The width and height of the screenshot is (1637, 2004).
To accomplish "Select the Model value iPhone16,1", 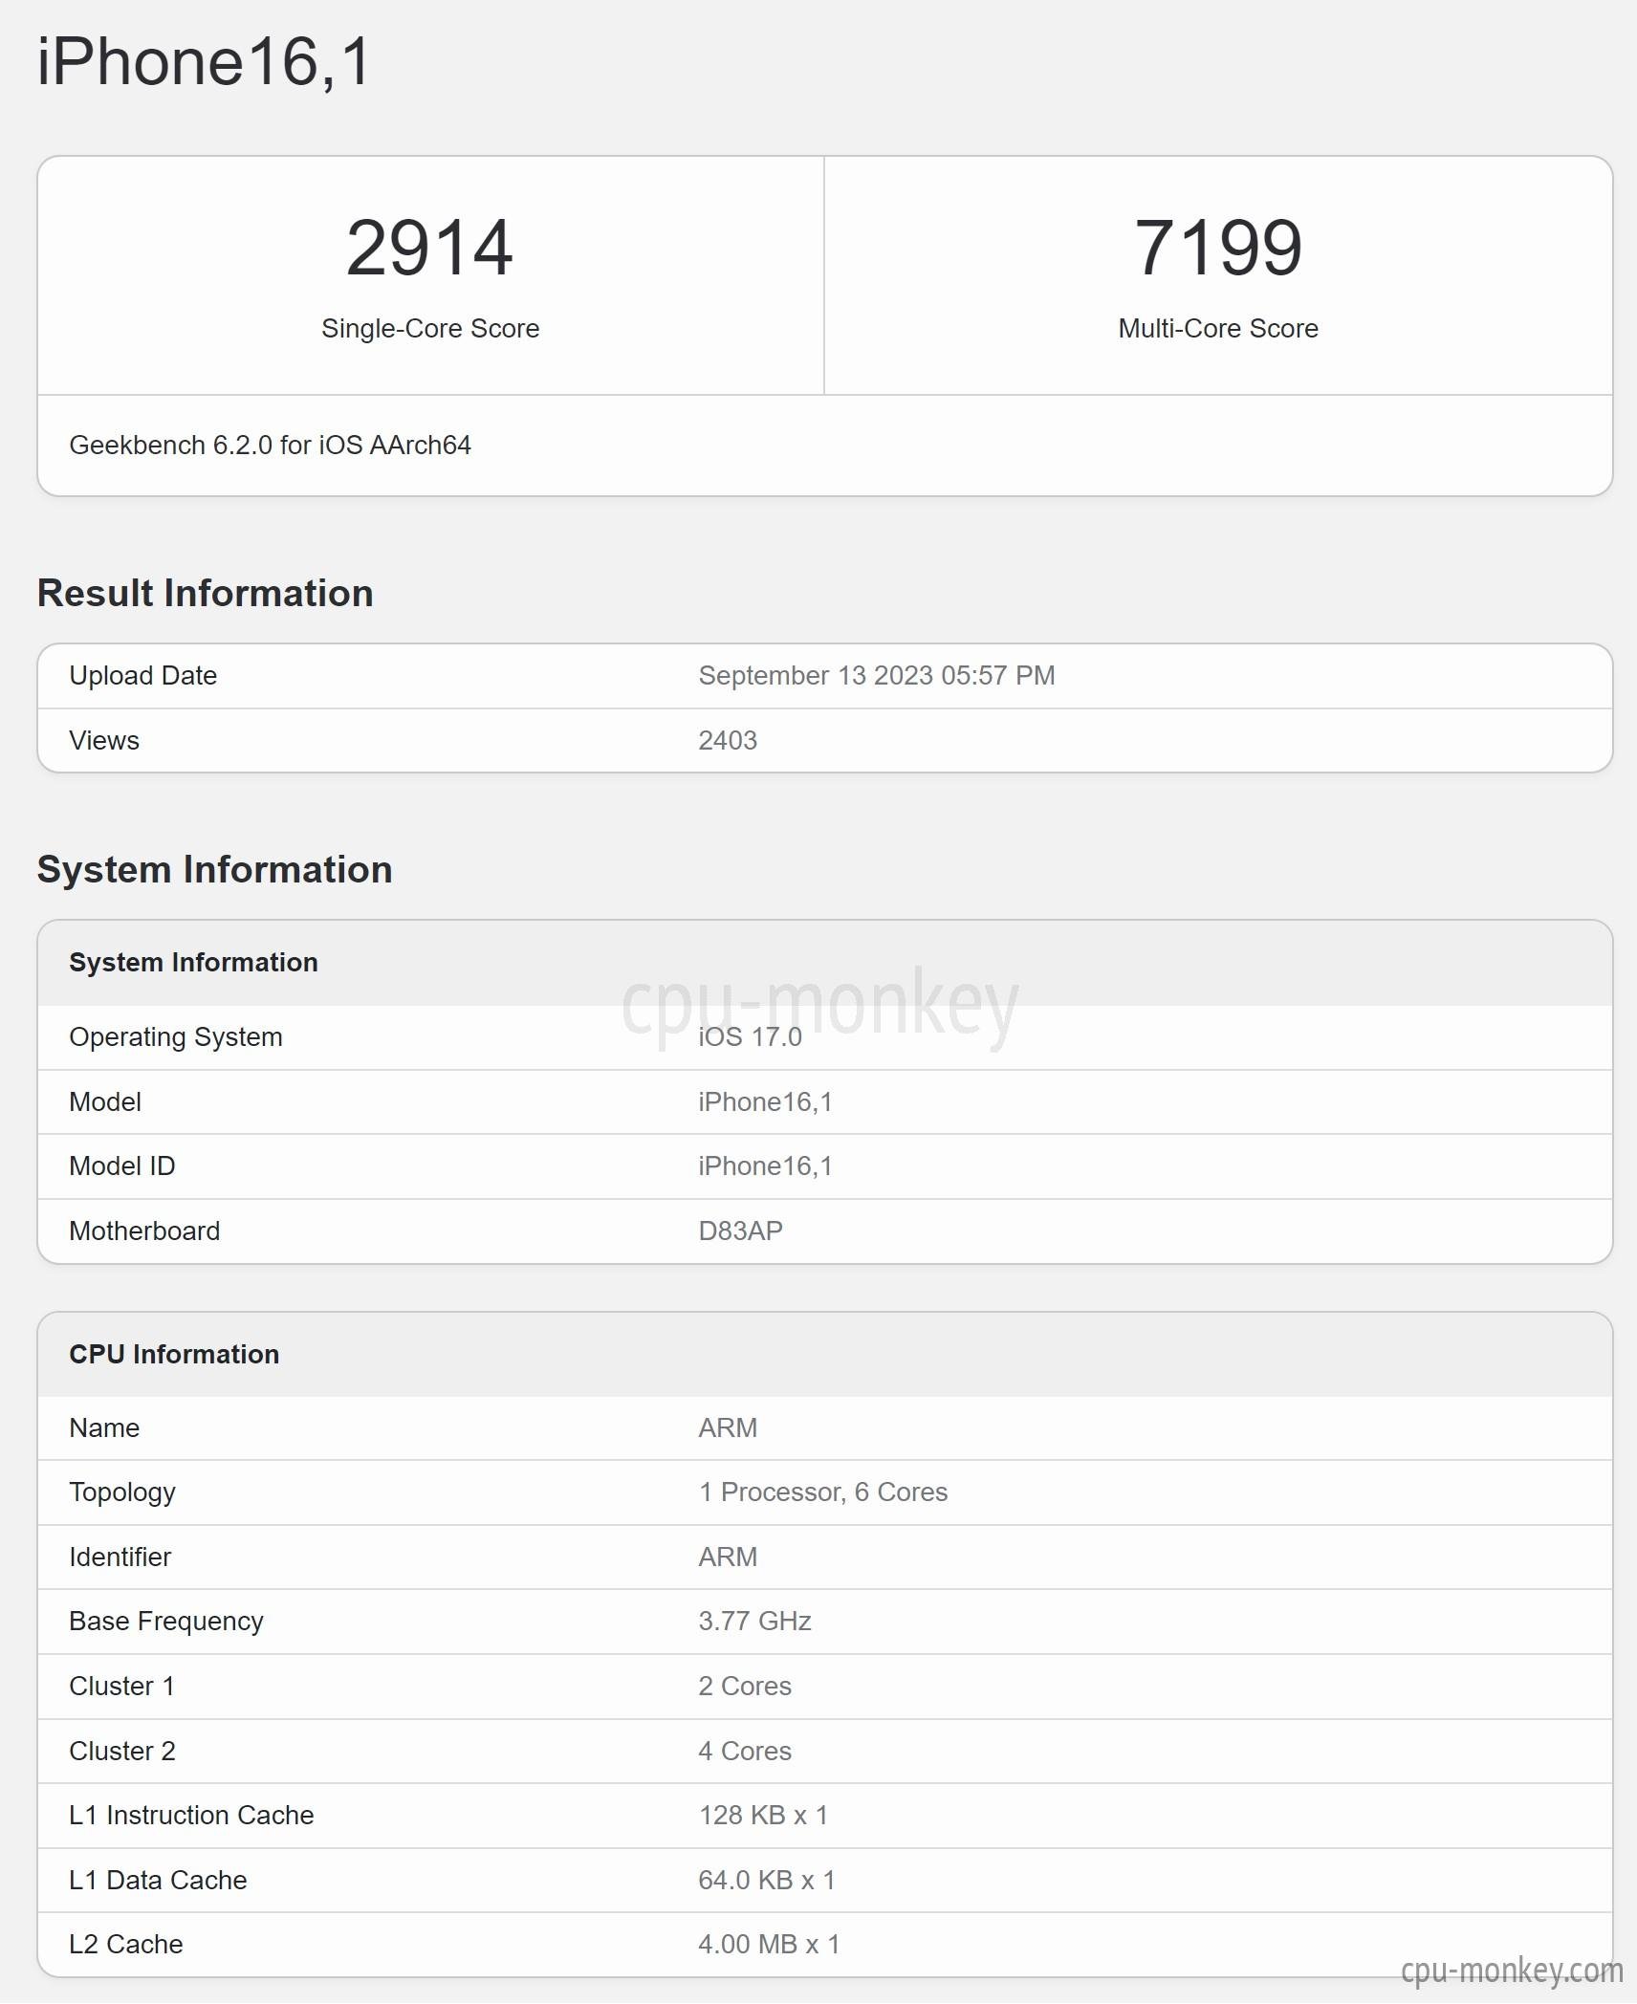I will pos(765,1101).
